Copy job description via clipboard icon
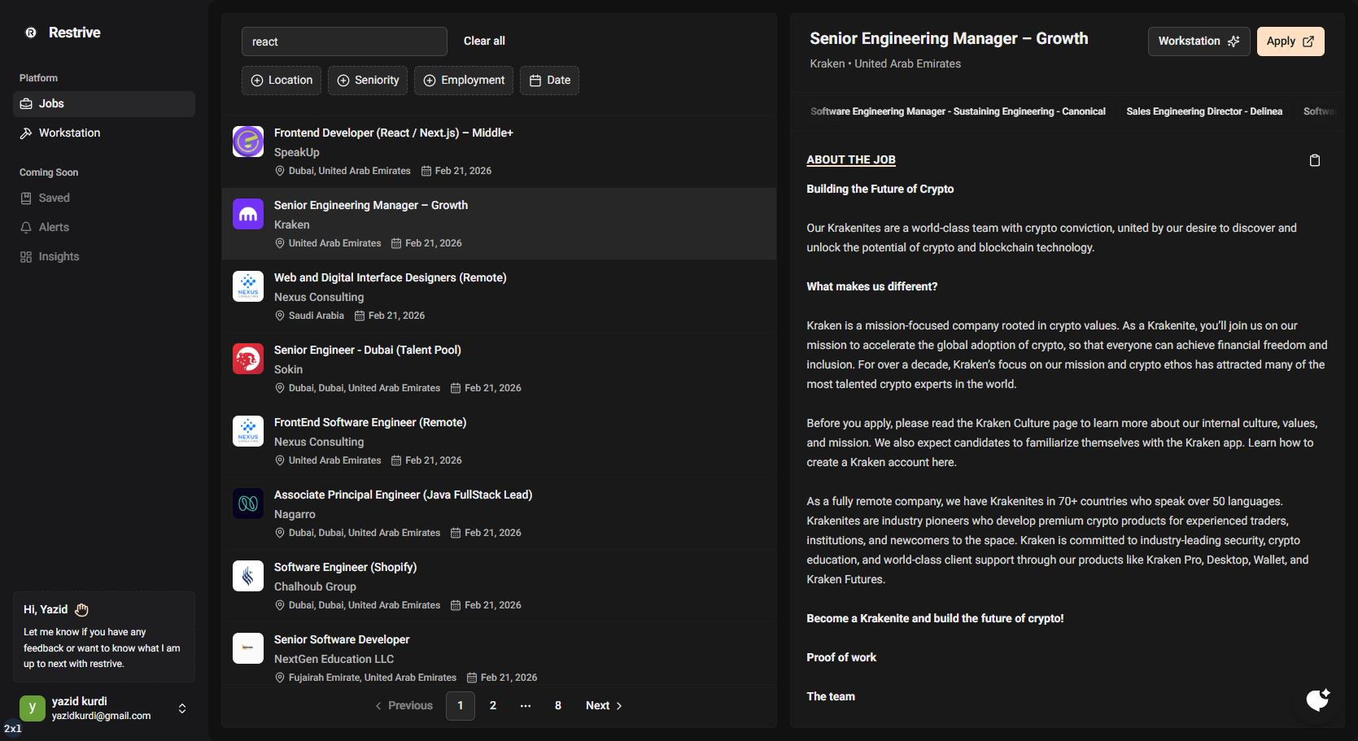Viewport: 1358px width, 741px height. [1314, 160]
